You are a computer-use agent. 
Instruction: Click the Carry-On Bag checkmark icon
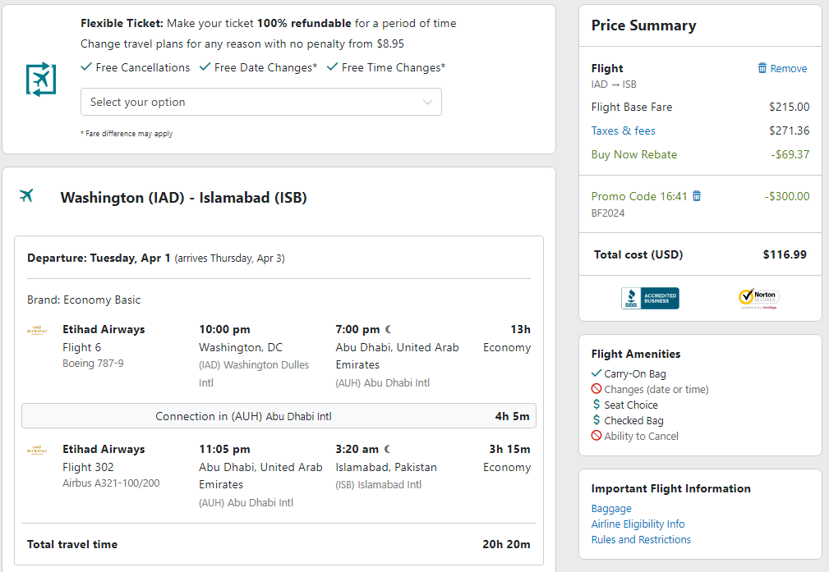tap(596, 373)
